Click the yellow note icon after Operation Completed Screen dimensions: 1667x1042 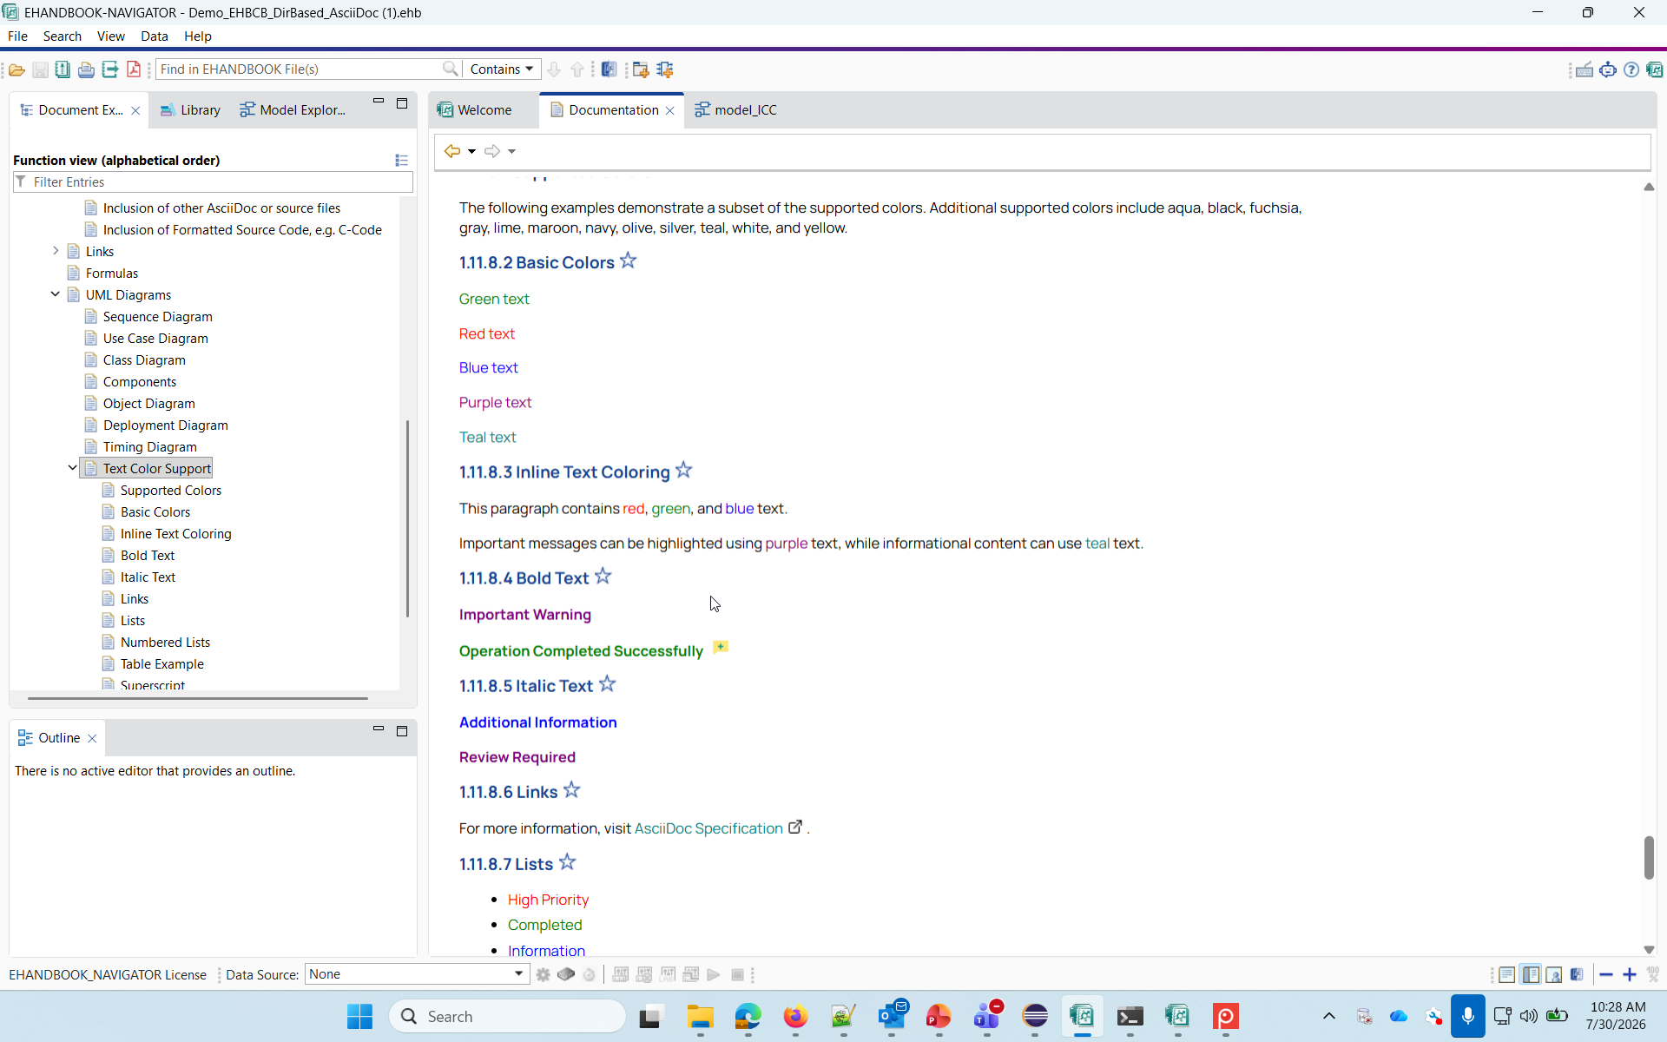pyautogui.click(x=721, y=647)
